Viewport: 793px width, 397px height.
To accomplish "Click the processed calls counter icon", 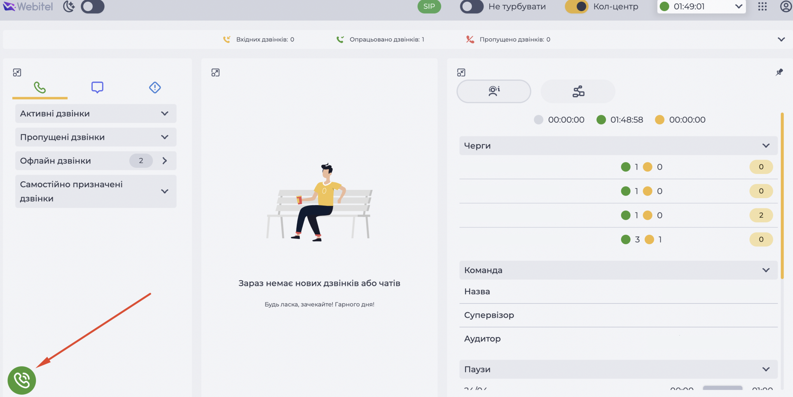I will point(340,40).
